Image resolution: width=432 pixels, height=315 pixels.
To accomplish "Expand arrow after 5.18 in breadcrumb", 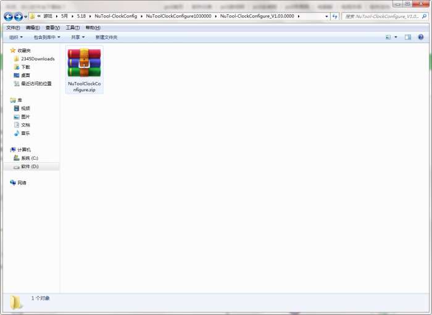I will 90,17.
